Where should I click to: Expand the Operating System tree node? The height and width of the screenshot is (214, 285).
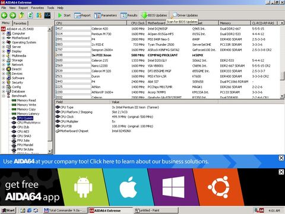click(4, 42)
